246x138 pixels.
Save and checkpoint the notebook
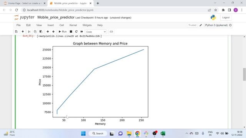point(16,31)
